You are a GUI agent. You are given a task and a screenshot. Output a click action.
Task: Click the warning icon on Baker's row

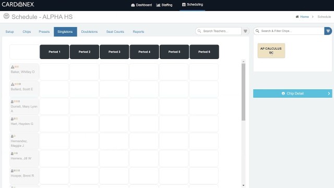pos(13,67)
